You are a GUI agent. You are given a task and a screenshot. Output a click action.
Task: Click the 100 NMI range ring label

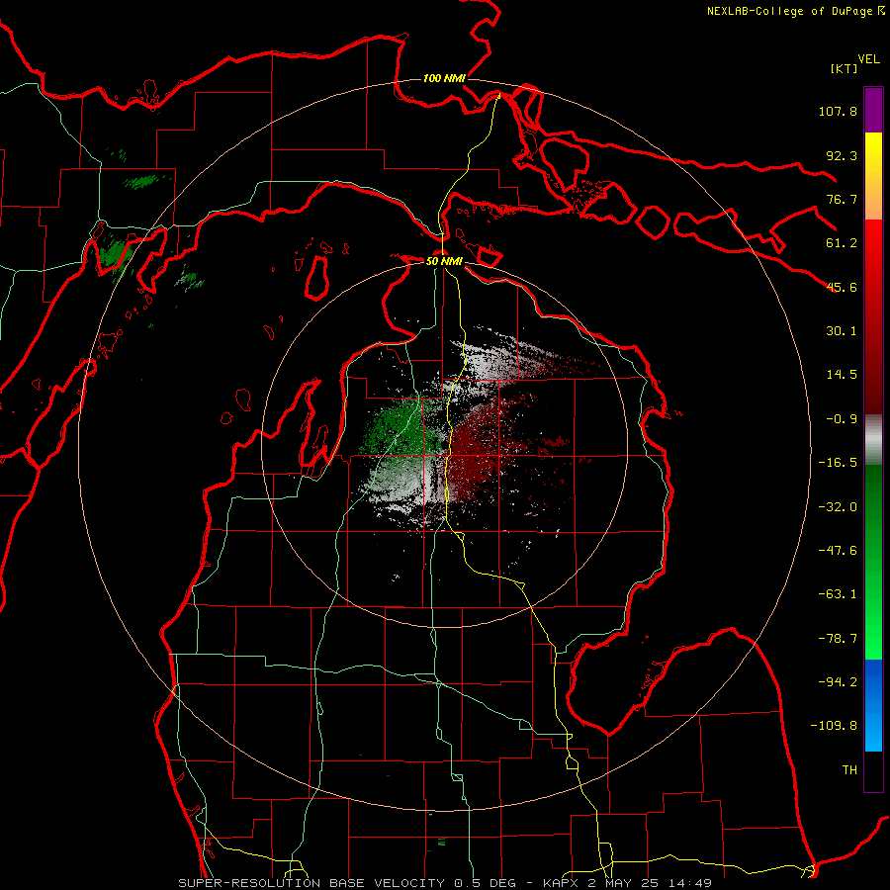pyautogui.click(x=444, y=78)
